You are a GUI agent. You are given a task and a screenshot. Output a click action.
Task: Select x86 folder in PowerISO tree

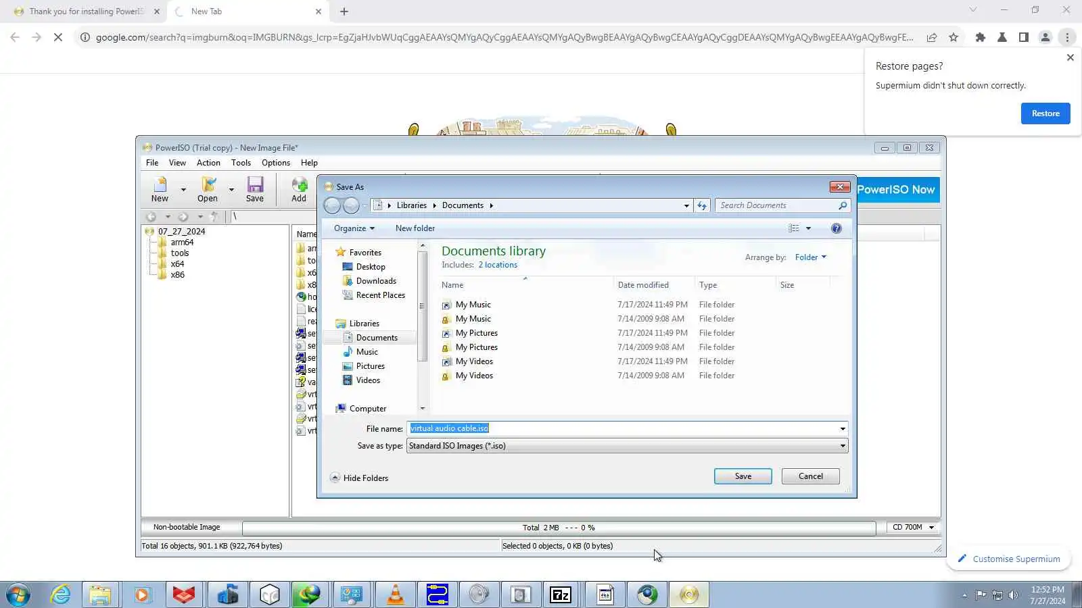click(x=177, y=275)
